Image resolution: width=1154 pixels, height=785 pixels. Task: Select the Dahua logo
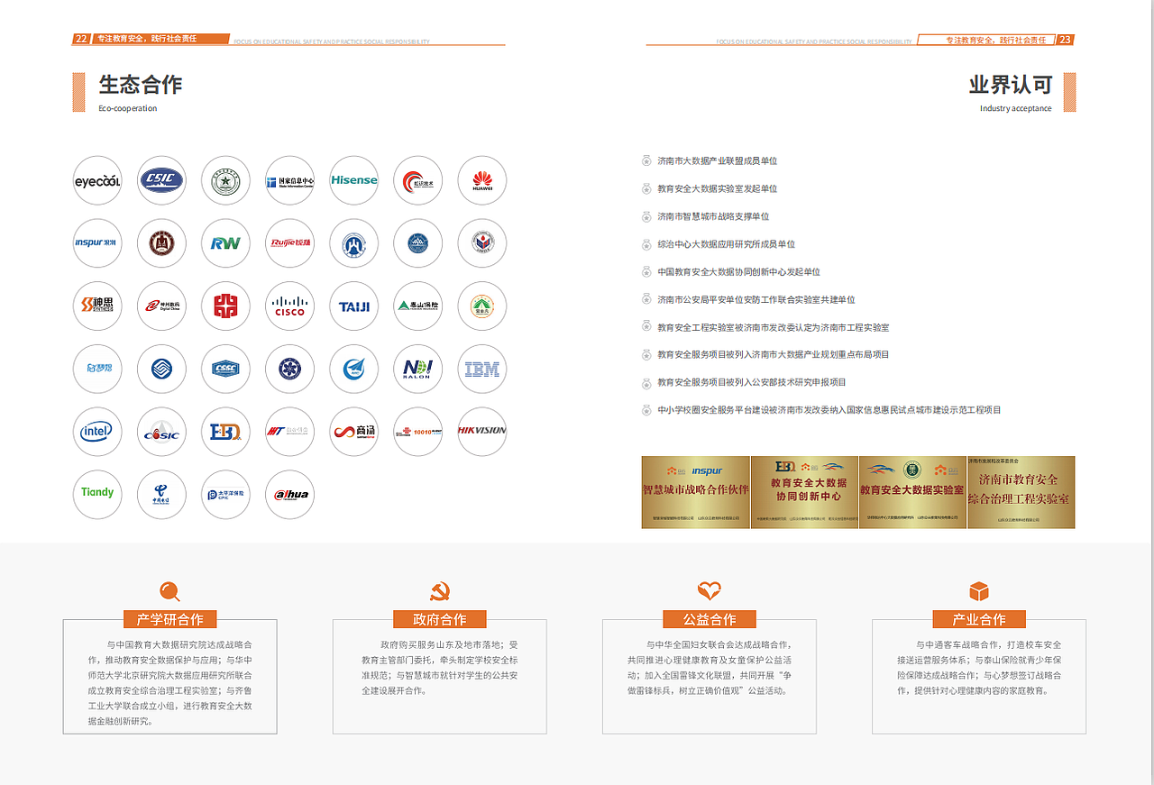(x=289, y=494)
